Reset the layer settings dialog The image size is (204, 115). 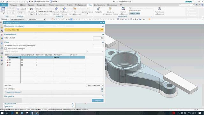(101, 23)
